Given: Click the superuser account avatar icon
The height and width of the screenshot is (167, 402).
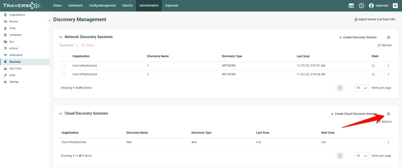Looking at the screenshot, I should pyautogui.click(x=371, y=5).
